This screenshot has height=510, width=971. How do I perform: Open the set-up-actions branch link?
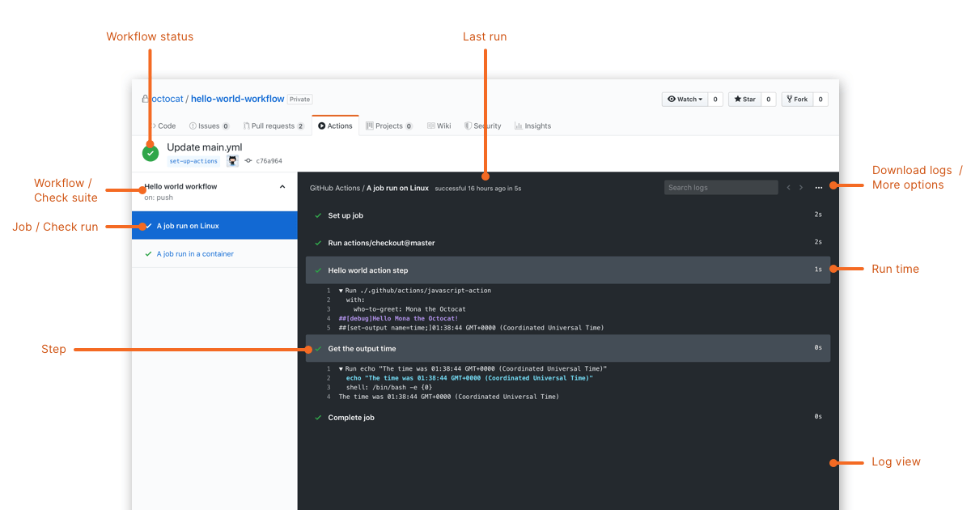click(x=193, y=161)
